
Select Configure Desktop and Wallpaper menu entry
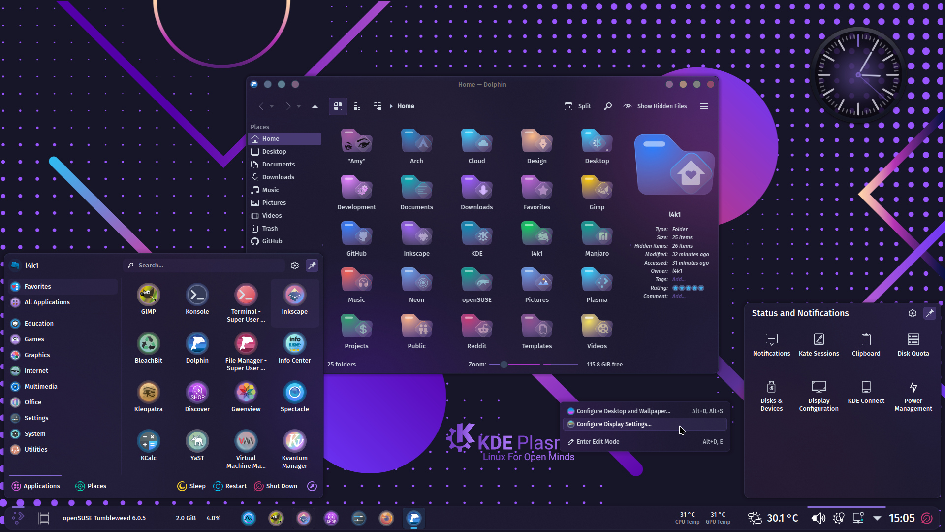pyautogui.click(x=645, y=411)
